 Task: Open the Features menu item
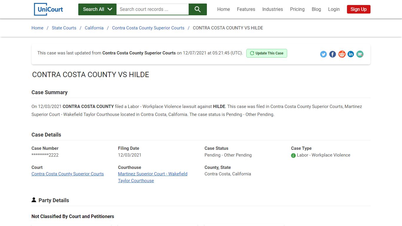pos(246,9)
